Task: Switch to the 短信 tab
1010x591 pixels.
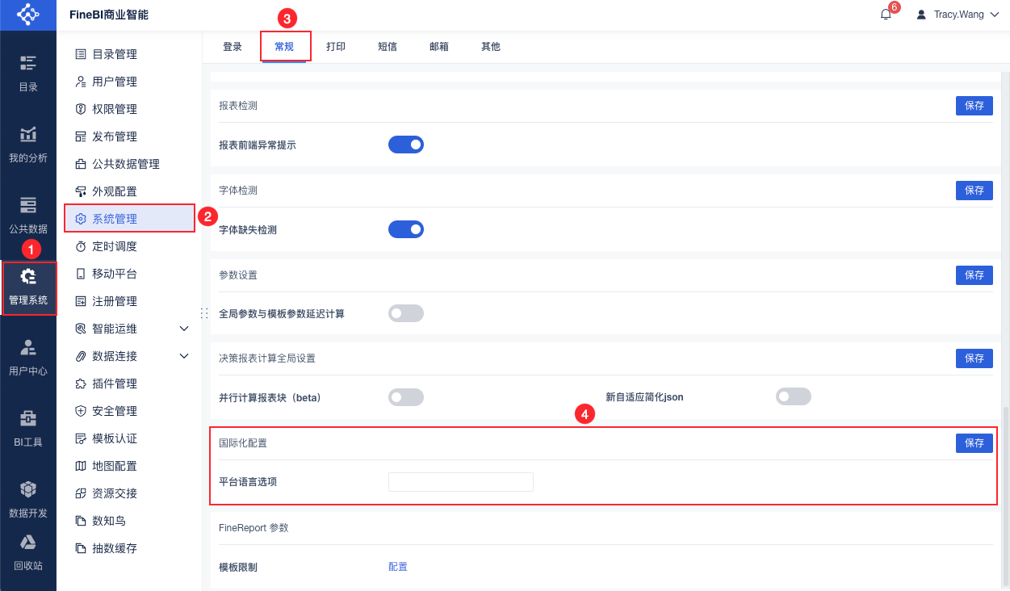Action: click(x=388, y=47)
